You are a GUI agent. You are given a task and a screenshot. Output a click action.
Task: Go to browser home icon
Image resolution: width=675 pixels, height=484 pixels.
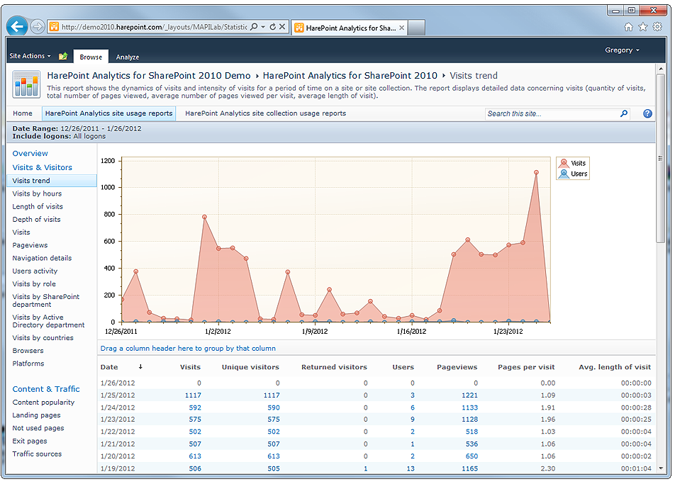[x=628, y=27]
